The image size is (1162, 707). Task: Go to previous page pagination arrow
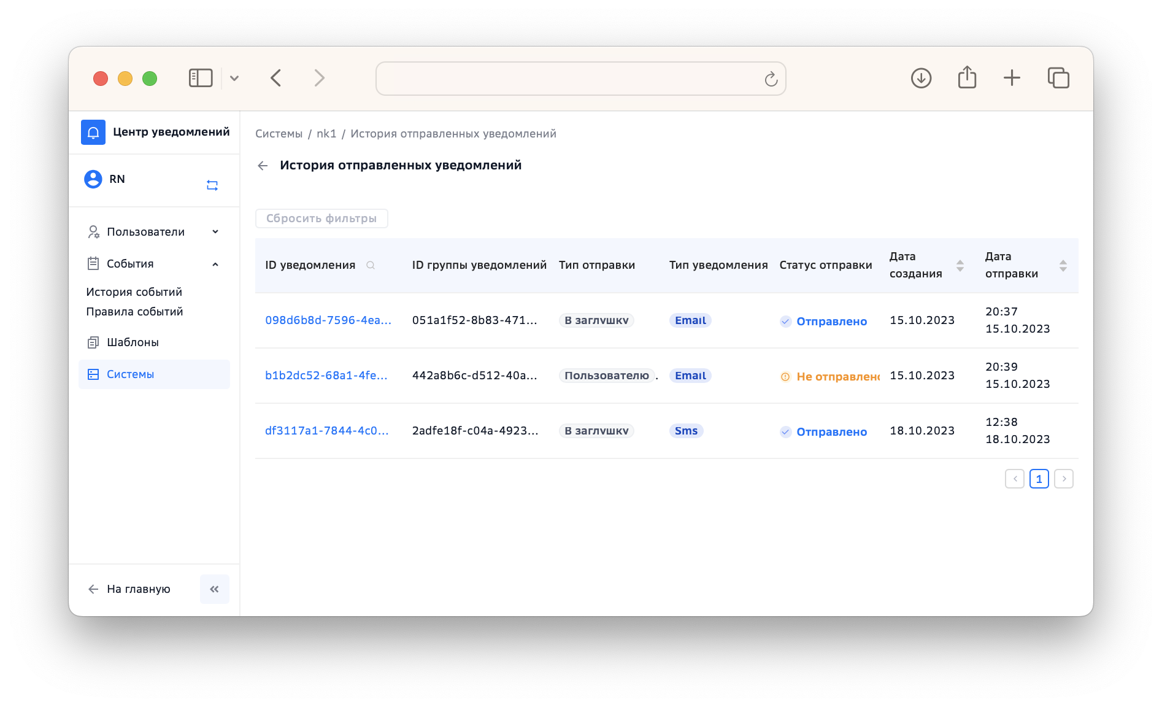1015,479
